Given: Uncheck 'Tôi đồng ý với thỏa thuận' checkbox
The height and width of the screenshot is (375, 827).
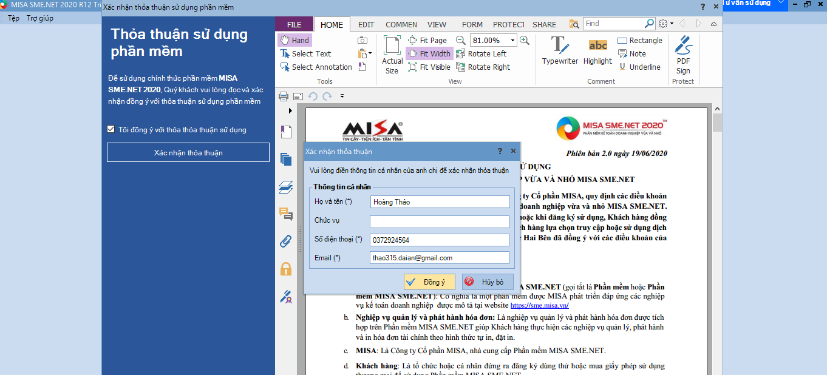Looking at the screenshot, I should tap(111, 129).
